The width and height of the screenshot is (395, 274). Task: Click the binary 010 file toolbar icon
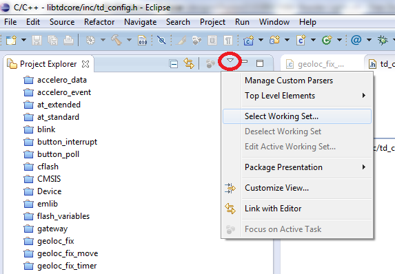[x=142, y=40]
